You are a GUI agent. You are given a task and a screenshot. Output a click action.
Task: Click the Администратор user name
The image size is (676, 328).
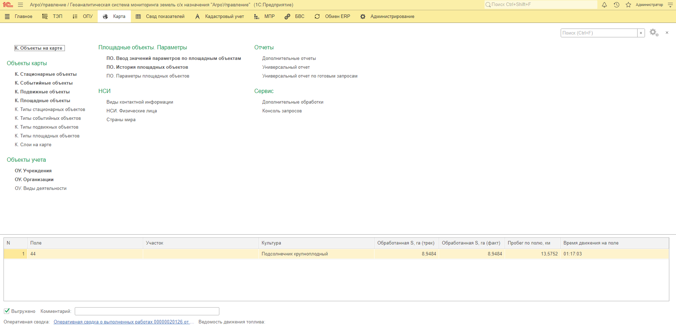coord(649,5)
